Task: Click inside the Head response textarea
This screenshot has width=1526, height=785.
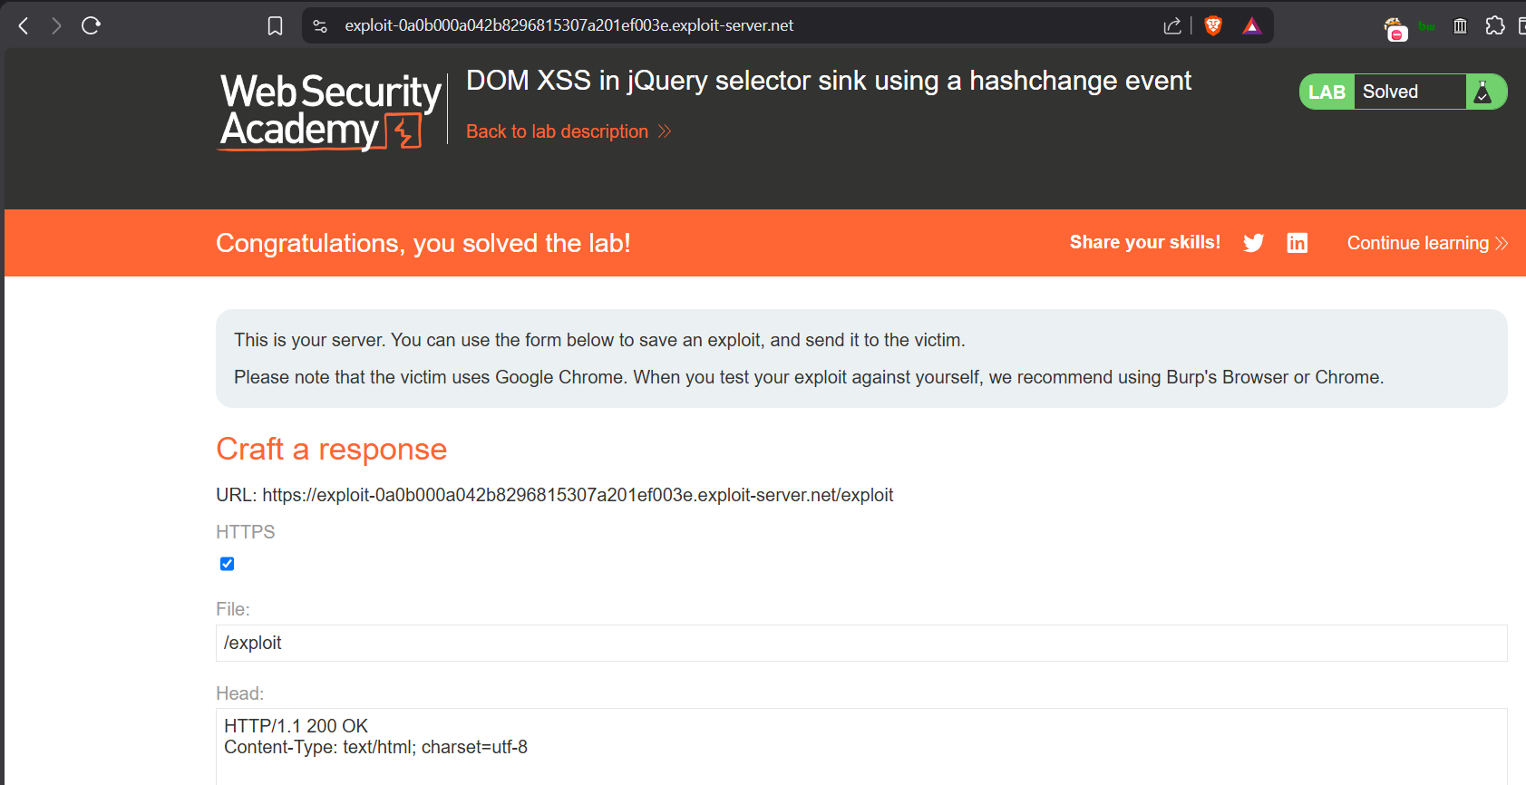Action: coord(861,746)
